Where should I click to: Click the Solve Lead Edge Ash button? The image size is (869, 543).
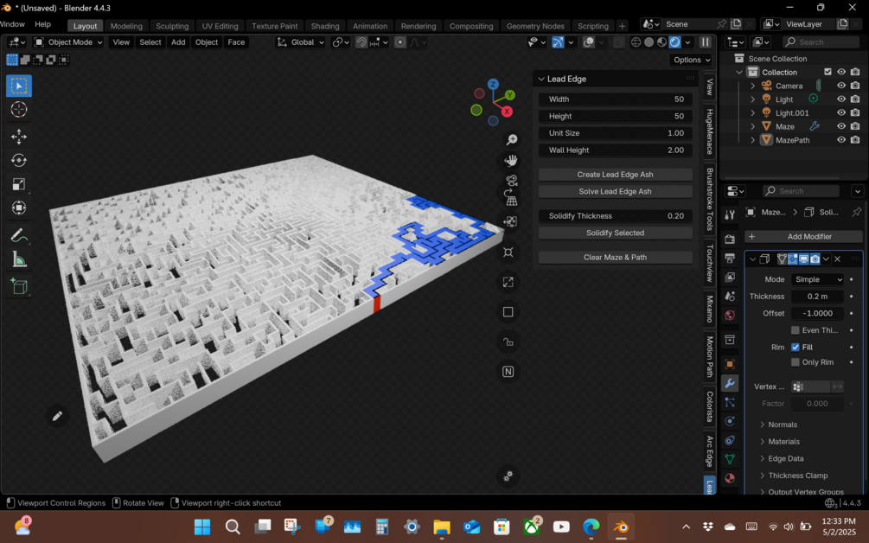click(x=615, y=191)
